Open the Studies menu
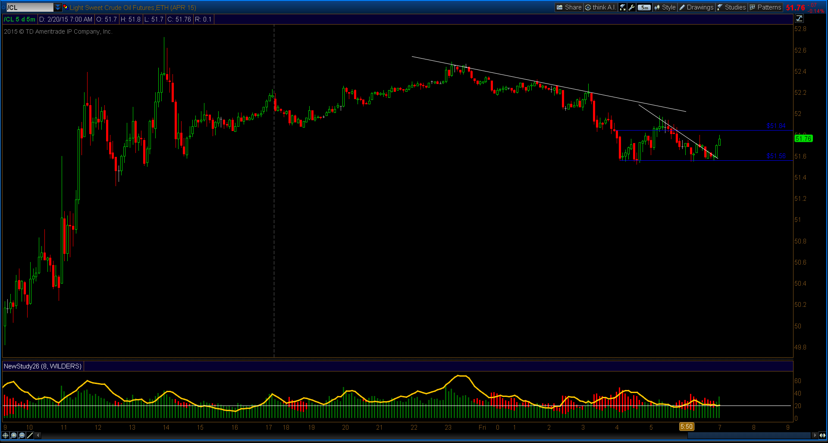Image resolution: width=828 pixels, height=443 pixels. tap(731, 7)
